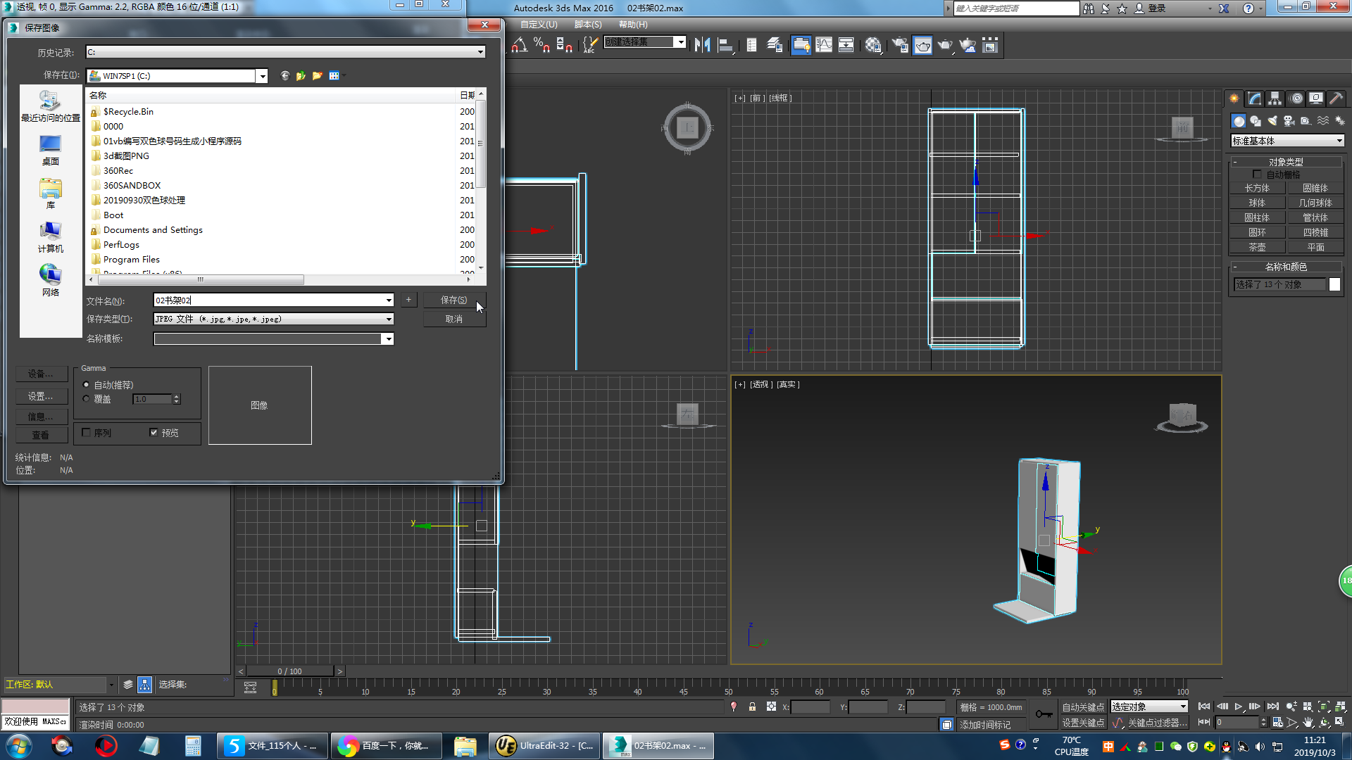Screen dimensions: 1352x760
Task: Select the Helpers category icon
Action: (1306, 121)
